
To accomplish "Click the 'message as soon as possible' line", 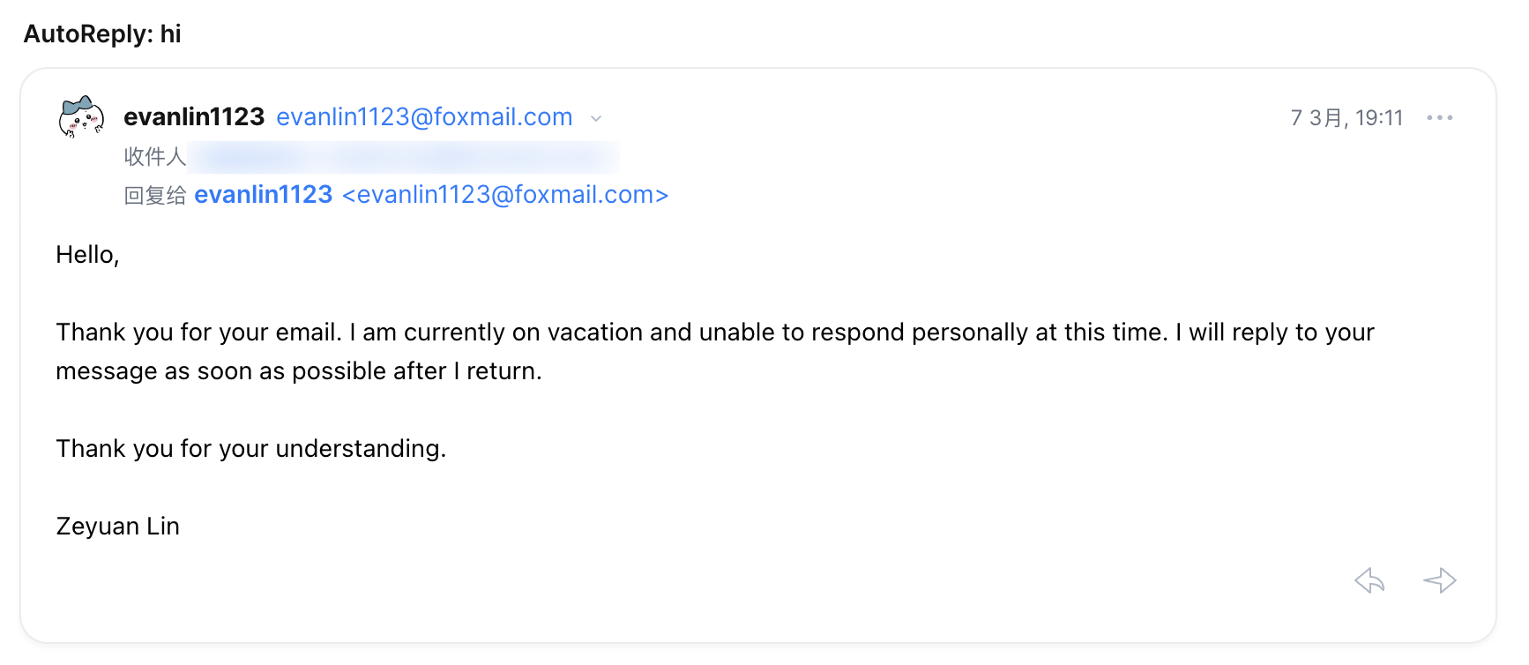I will point(298,371).
